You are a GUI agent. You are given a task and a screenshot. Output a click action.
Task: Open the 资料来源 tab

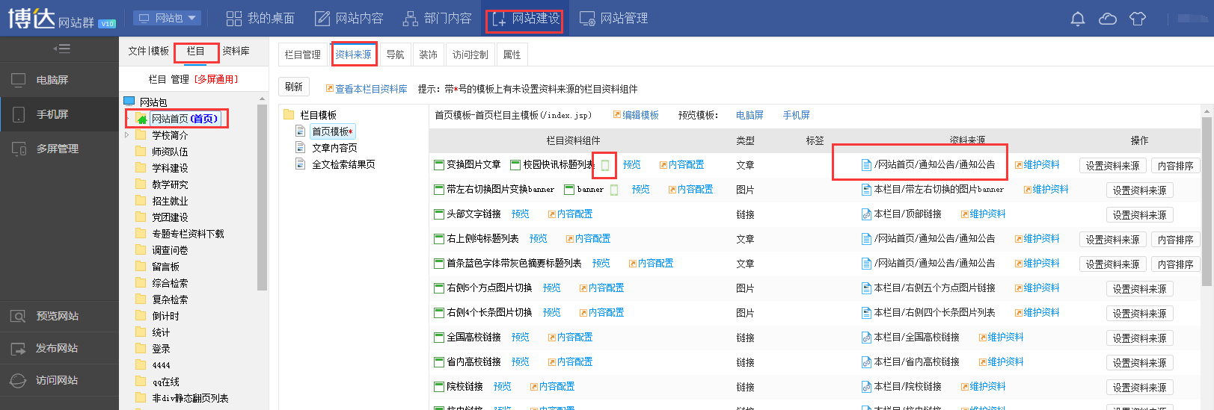(x=353, y=55)
